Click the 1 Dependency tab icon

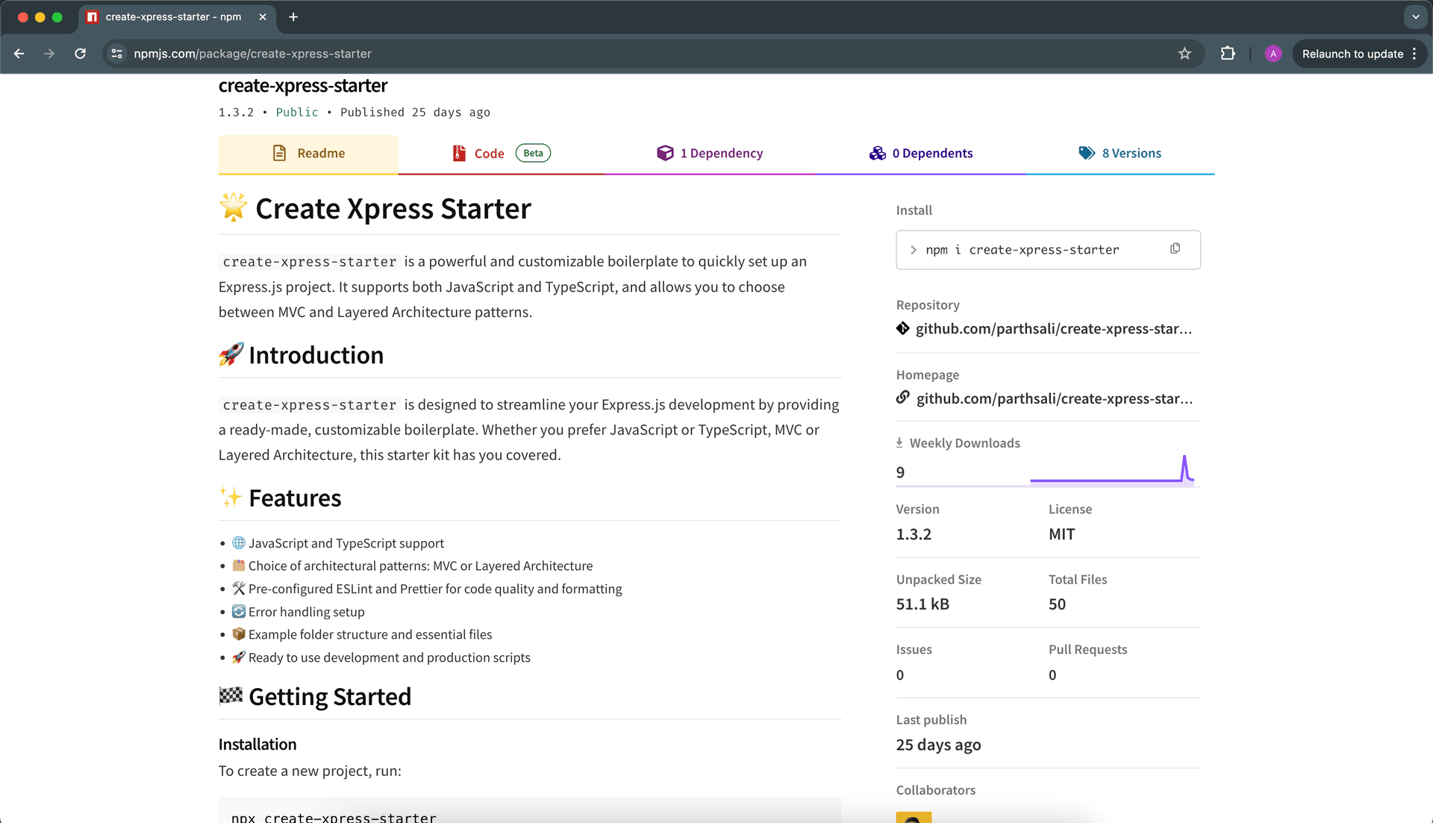664,153
